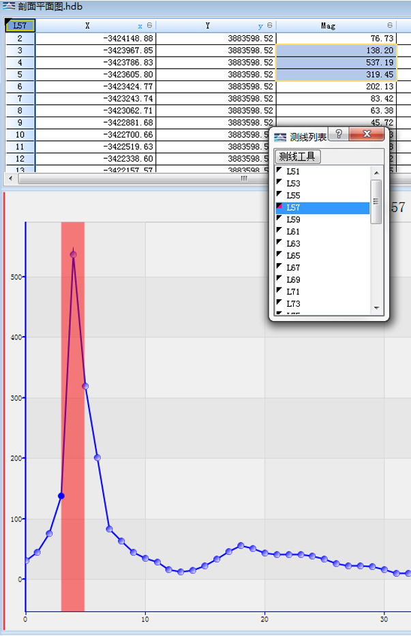Select line L67 in the list
The width and height of the screenshot is (411, 636).
click(x=322, y=268)
